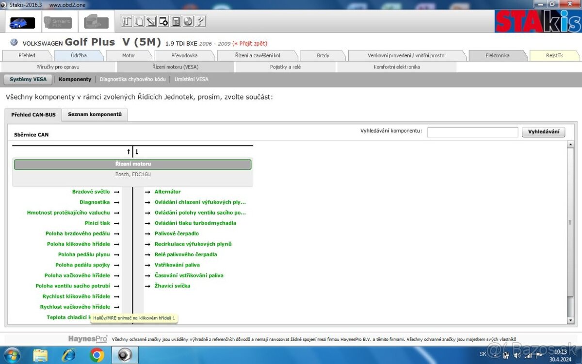Open the globe icon in toolbar
Viewport: 582px width, 364px height.
(188, 21)
